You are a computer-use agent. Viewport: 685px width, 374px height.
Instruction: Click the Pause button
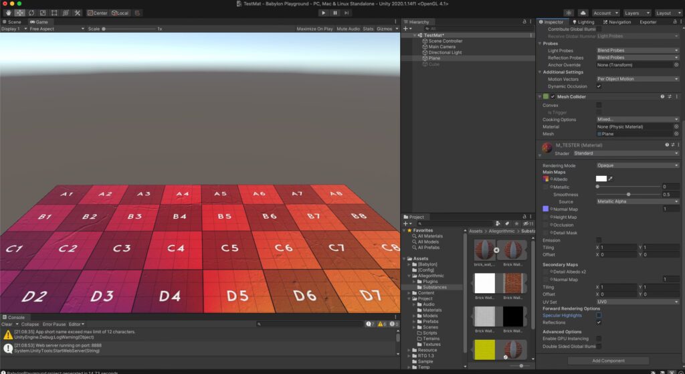point(334,13)
